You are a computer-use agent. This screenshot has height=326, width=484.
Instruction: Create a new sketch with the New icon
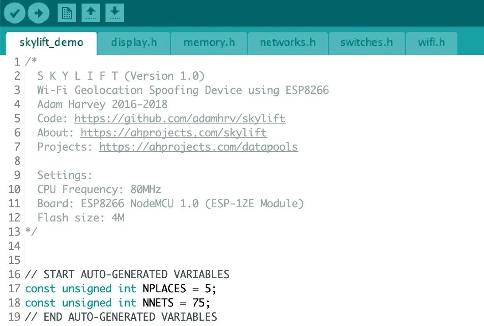click(x=66, y=13)
